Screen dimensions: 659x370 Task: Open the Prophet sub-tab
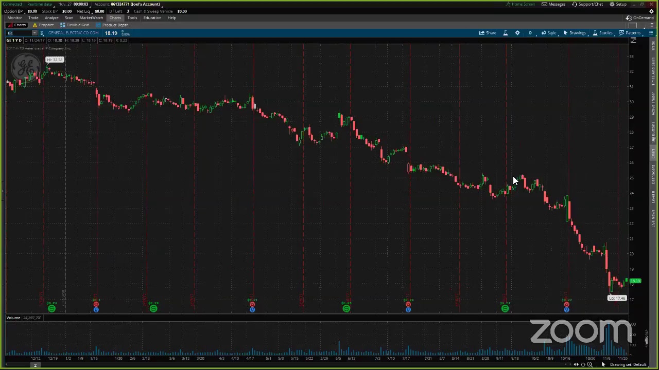pos(43,25)
